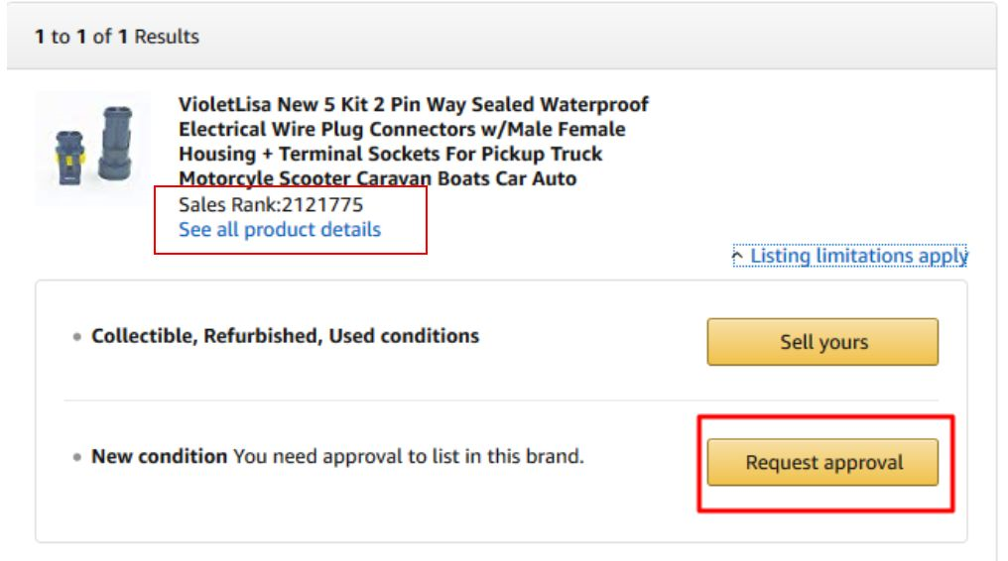Click 'Motorcyle Scooter Caravan Boats Car Auto' title line
Image resolution: width=1008 pixels, height=561 pixels.
tap(377, 179)
